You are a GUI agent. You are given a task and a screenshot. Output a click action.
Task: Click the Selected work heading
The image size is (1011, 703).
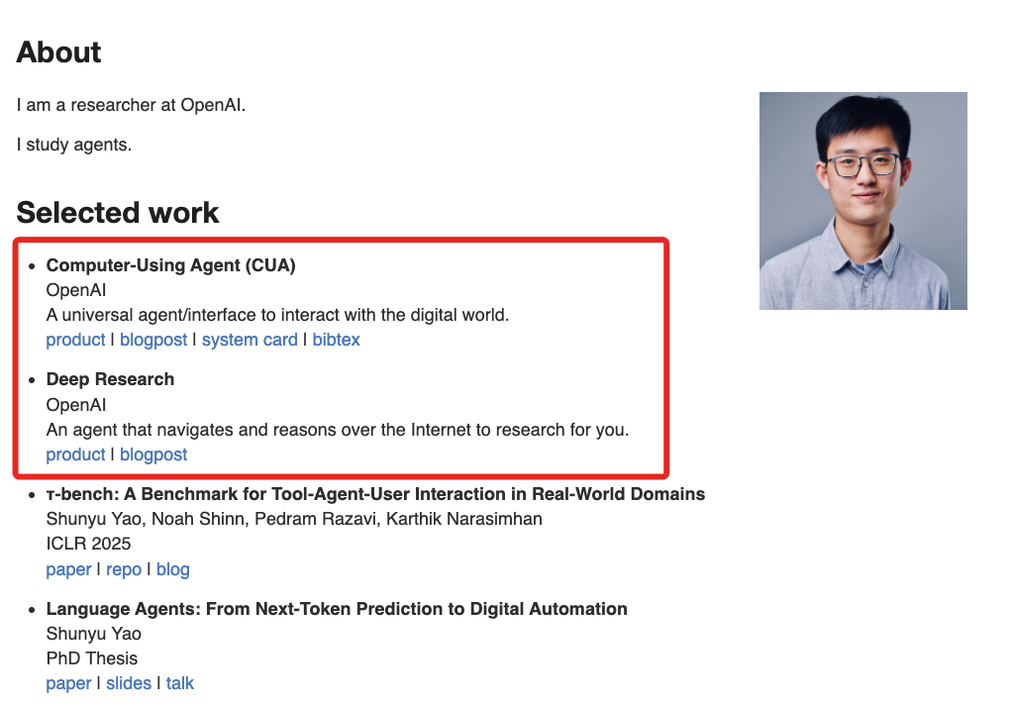118,213
